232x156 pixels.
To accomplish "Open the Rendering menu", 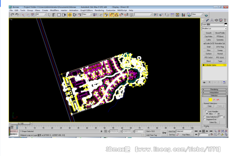I will point(99,10).
